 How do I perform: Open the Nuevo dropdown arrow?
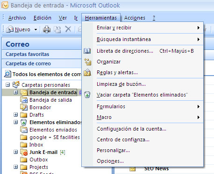(36, 29)
